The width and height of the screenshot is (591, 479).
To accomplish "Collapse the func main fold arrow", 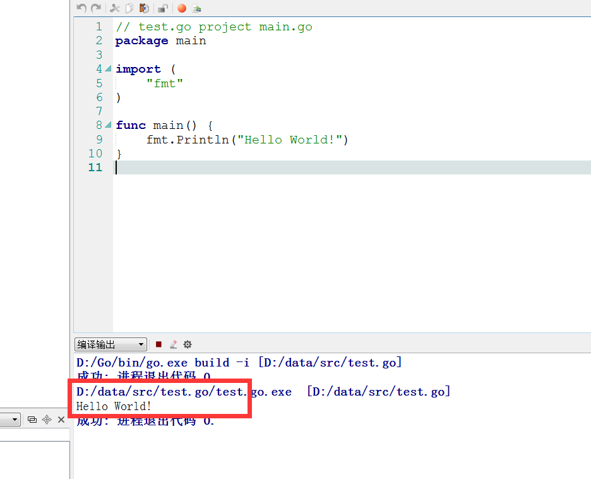I will tap(108, 125).
